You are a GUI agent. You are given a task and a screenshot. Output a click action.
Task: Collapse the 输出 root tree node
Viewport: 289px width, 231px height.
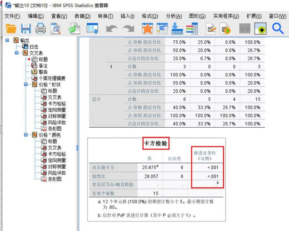(x=7, y=40)
